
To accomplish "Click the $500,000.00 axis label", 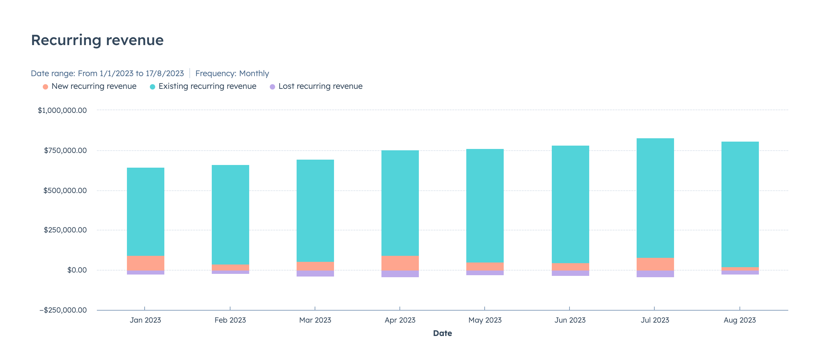I will click(x=65, y=190).
